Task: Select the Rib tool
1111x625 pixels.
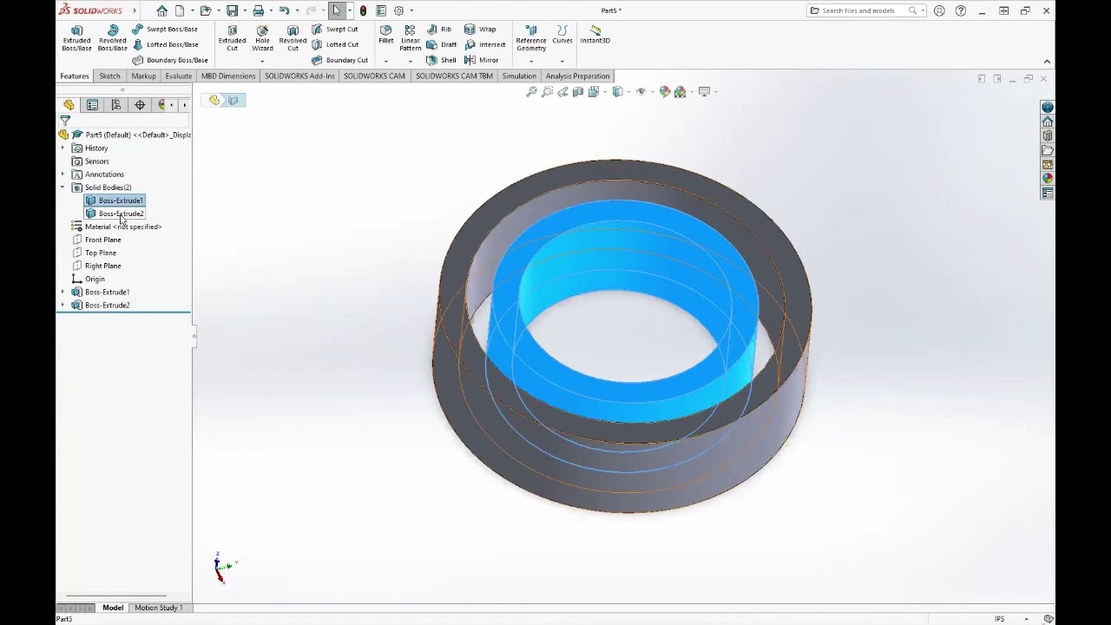Action: [439, 29]
